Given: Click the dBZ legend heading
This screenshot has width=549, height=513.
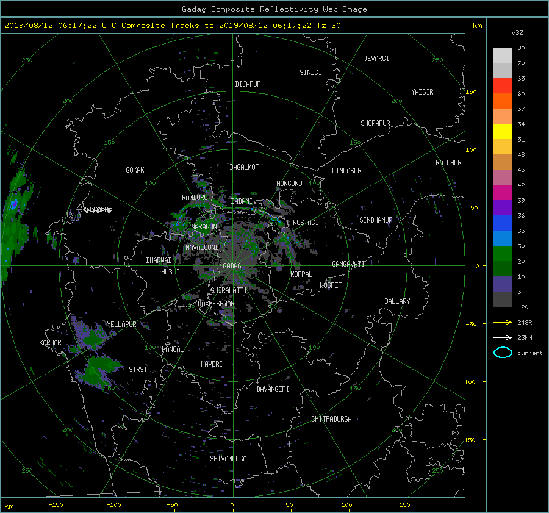Looking at the screenshot, I should coord(517,33).
